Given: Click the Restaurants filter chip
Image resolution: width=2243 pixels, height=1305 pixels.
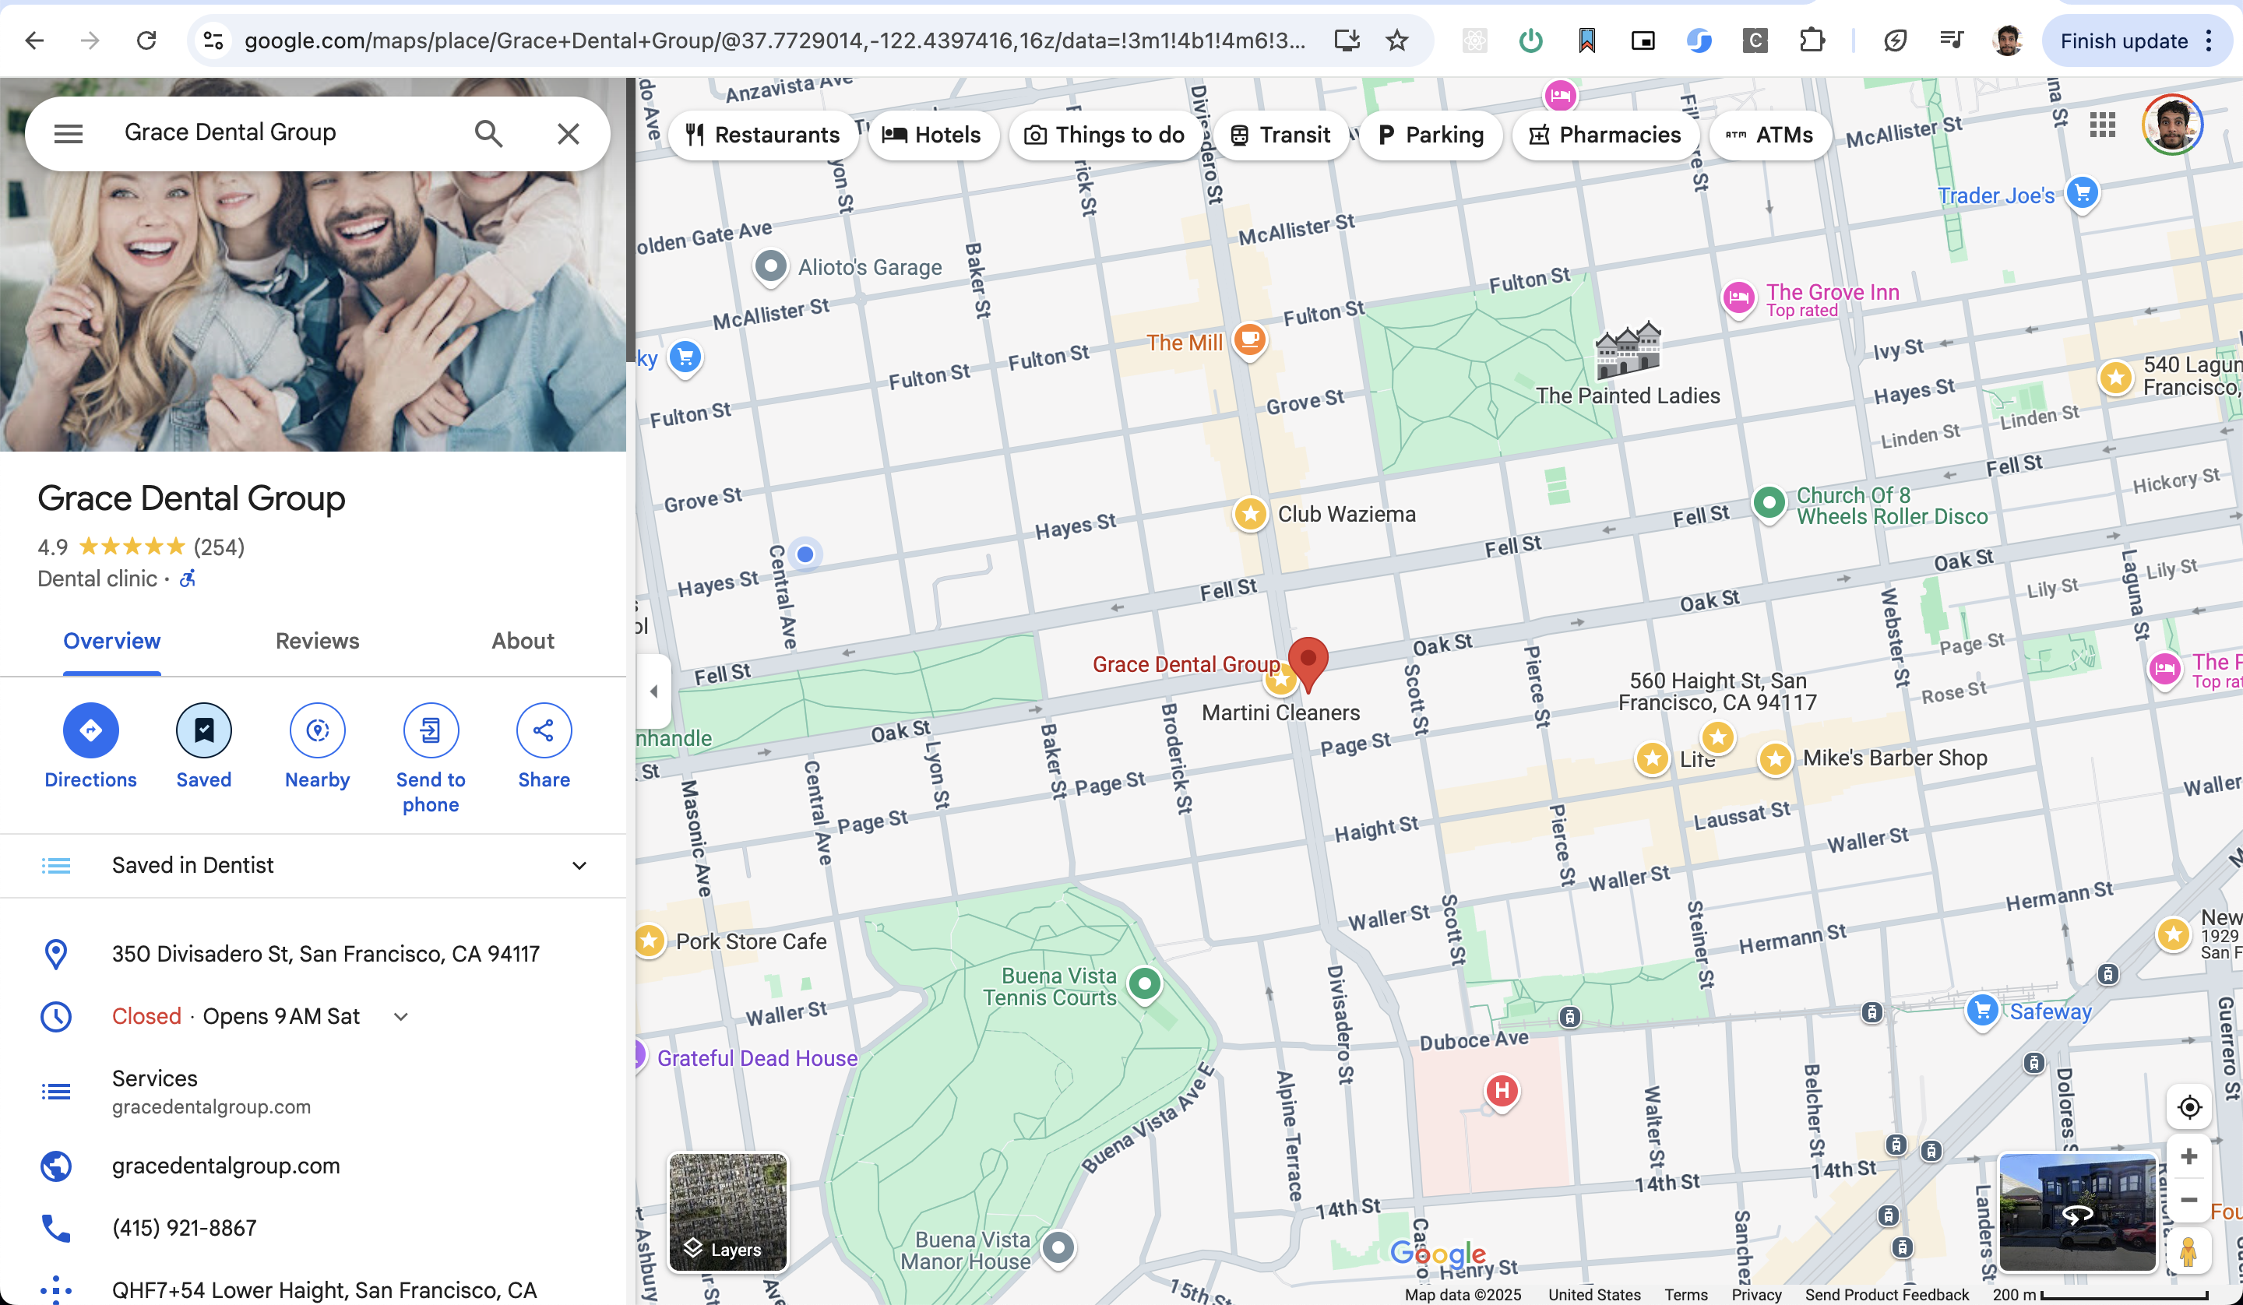Looking at the screenshot, I should (x=762, y=135).
